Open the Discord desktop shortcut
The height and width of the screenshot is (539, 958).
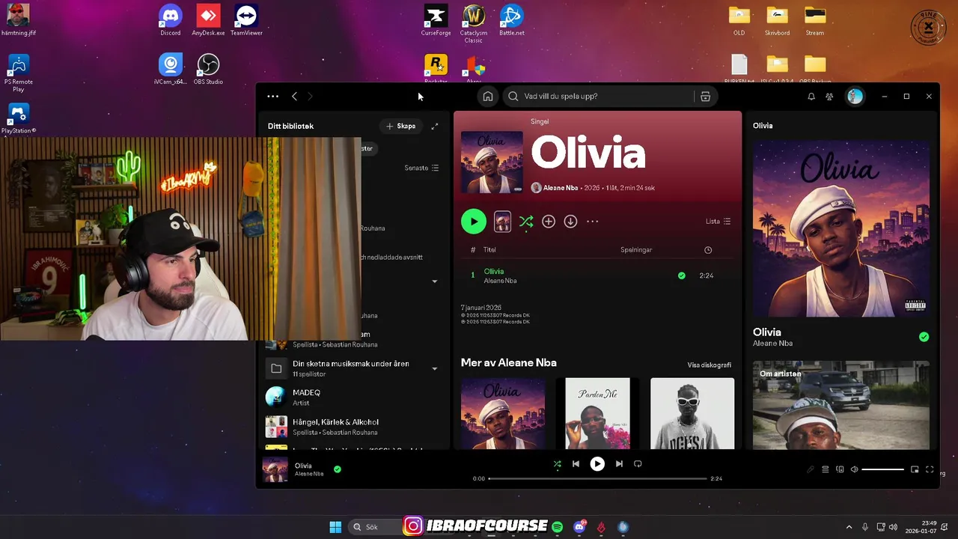171,20
